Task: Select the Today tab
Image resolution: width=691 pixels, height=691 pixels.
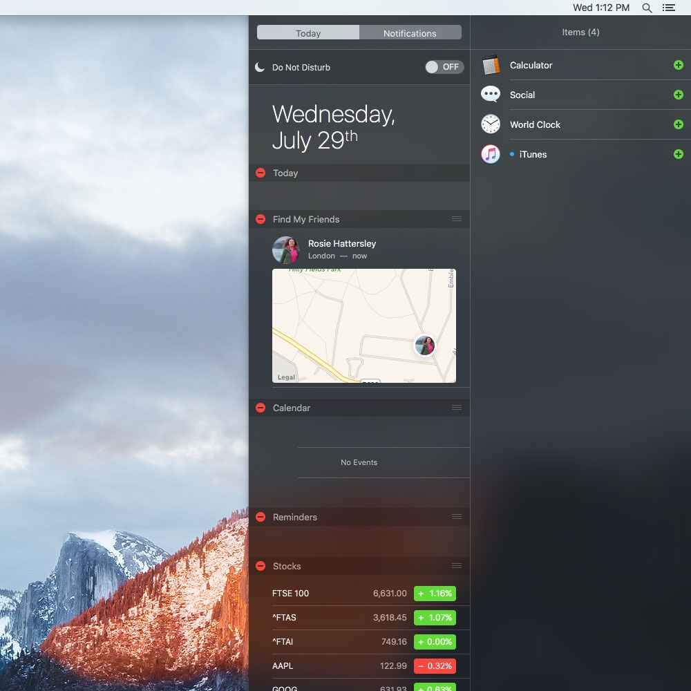Action: point(308,33)
